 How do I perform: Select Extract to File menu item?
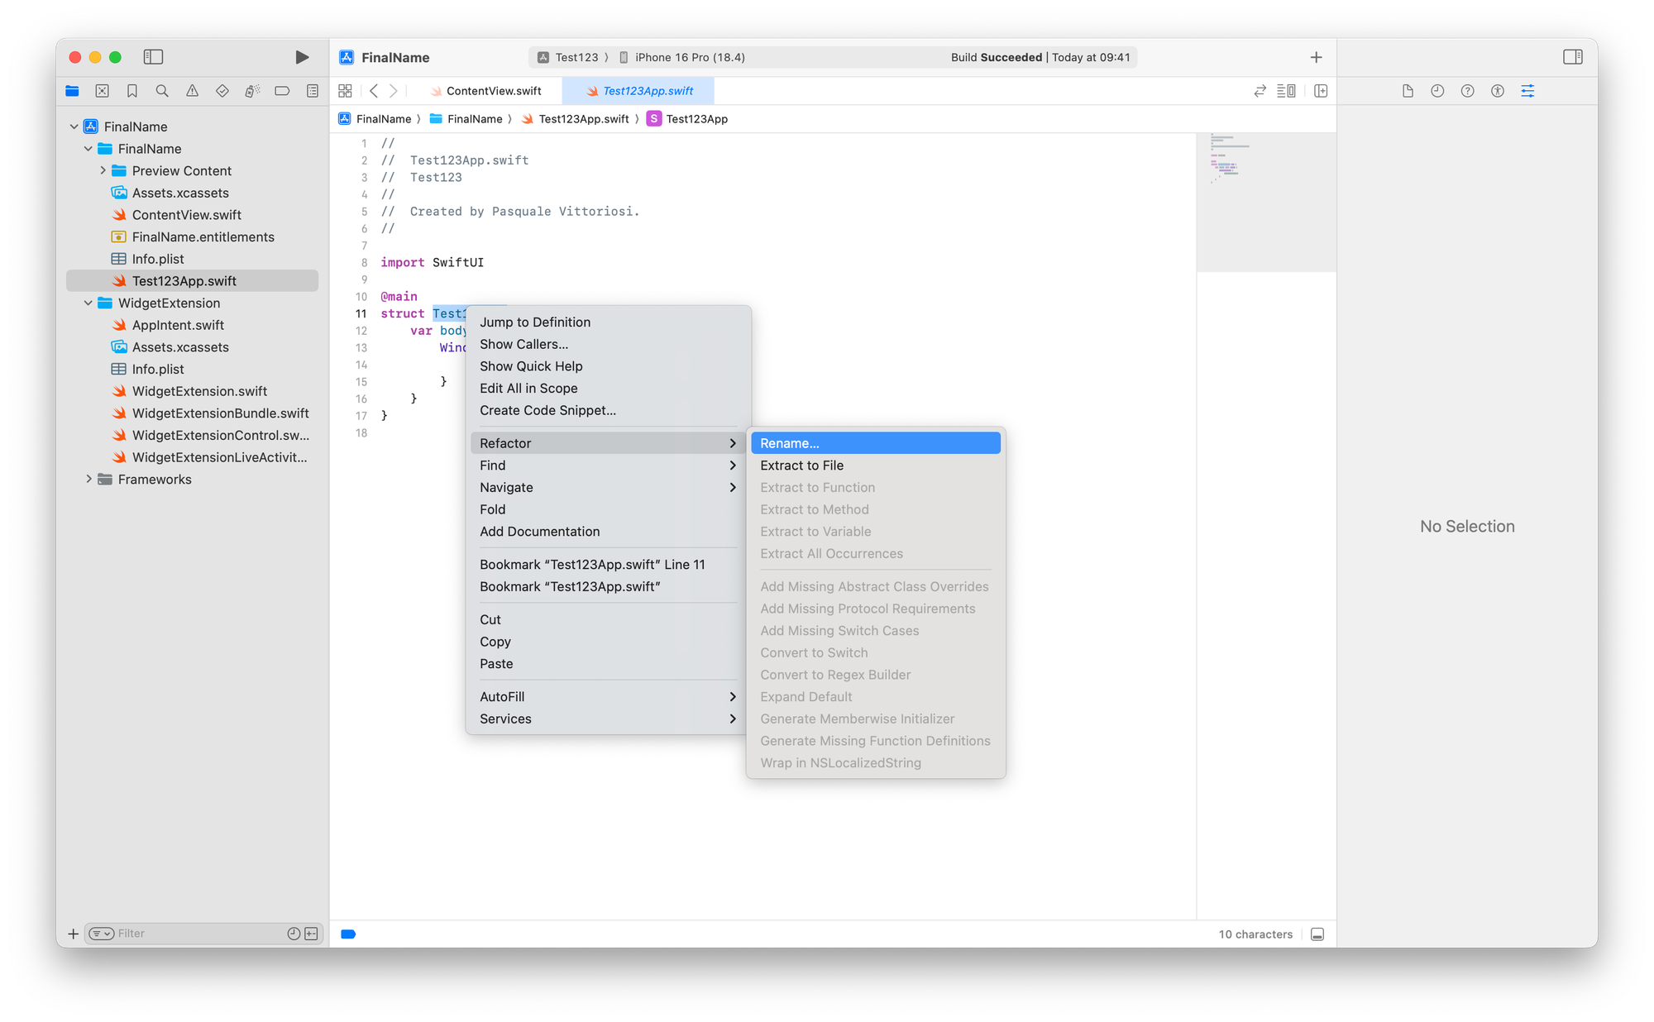[801, 466]
